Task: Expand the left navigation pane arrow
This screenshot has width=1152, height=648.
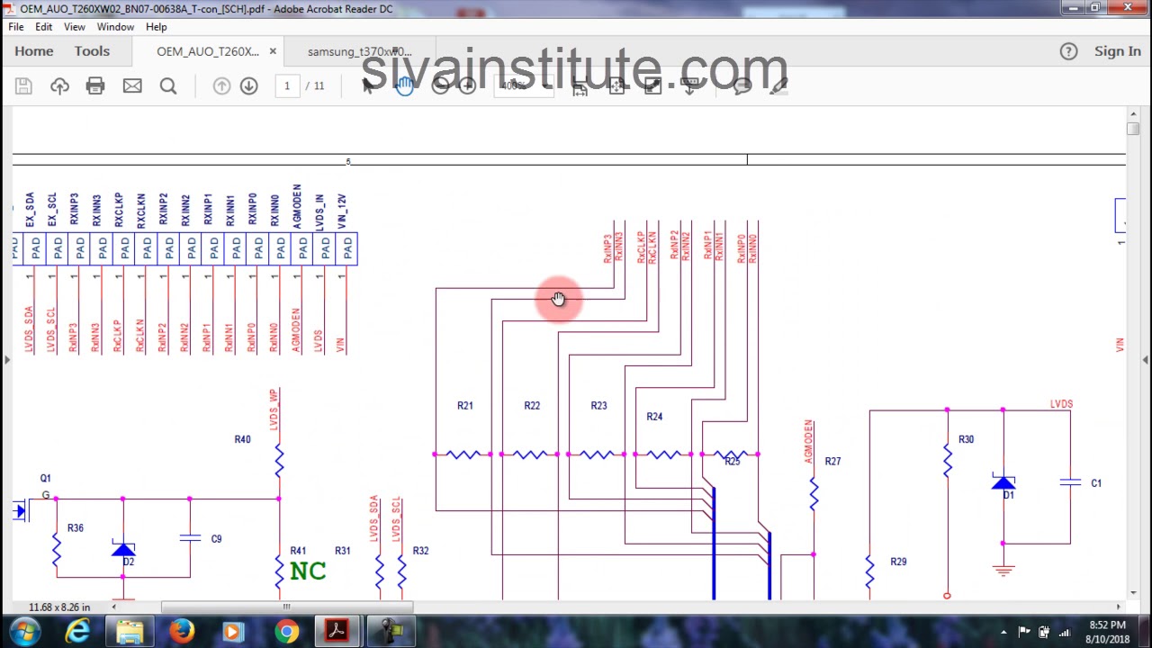Action: pyautogui.click(x=6, y=360)
